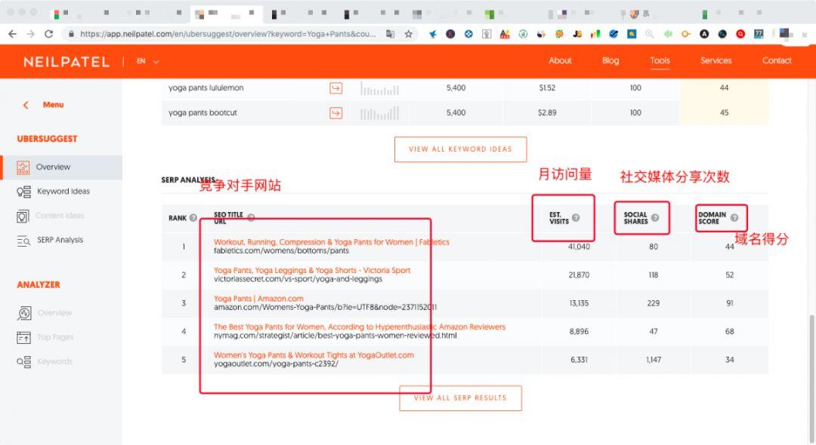Open the Fabletics yoga pants result link

point(332,242)
